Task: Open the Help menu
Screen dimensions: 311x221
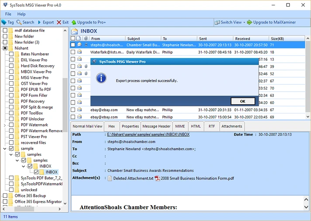Action: (x=21, y=14)
